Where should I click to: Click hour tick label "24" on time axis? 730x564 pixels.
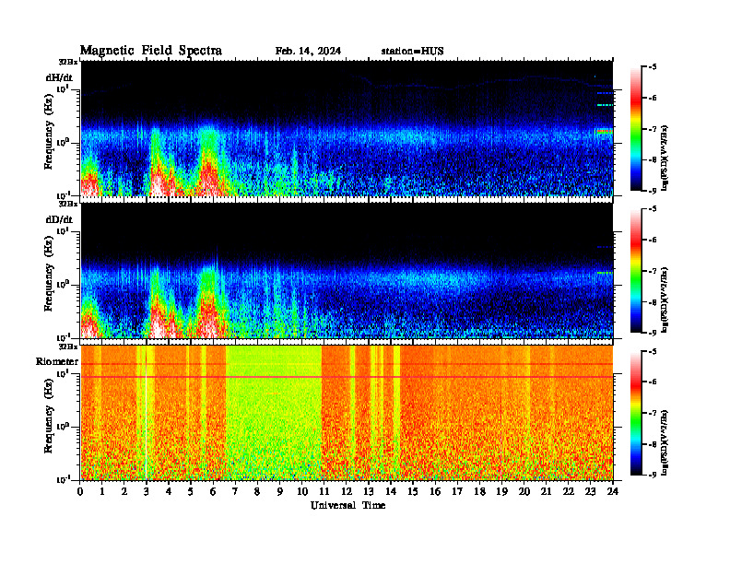[613, 491]
